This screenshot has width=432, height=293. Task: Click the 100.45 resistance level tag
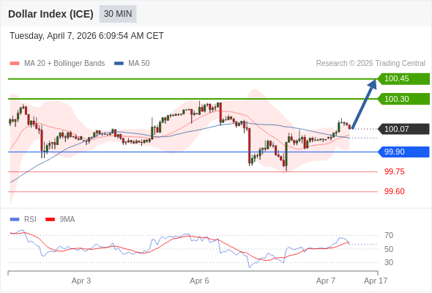point(403,79)
